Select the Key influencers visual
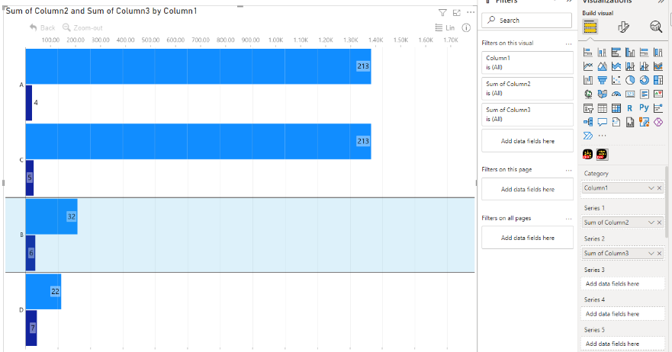The height and width of the screenshot is (352, 672). [658, 108]
